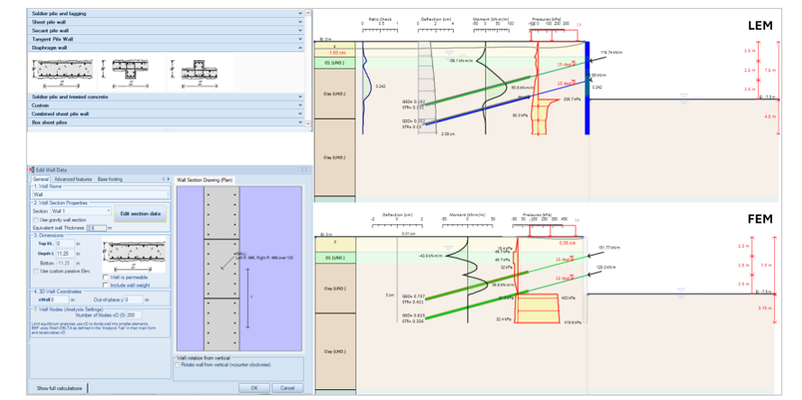
Task: Select the T-shaped diaphragm wall with downward stem
Action: click(x=131, y=72)
